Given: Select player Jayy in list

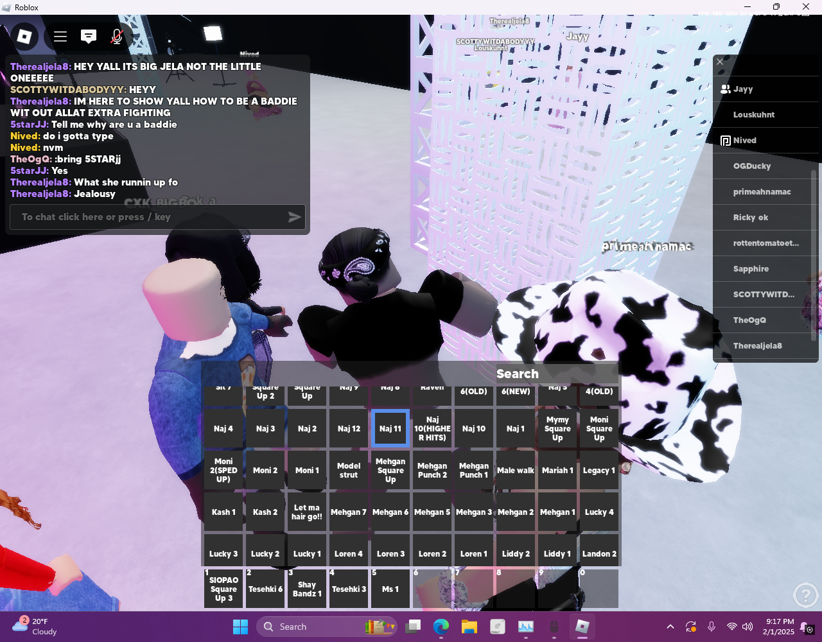Looking at the screenshot, I should pos(765,89).
